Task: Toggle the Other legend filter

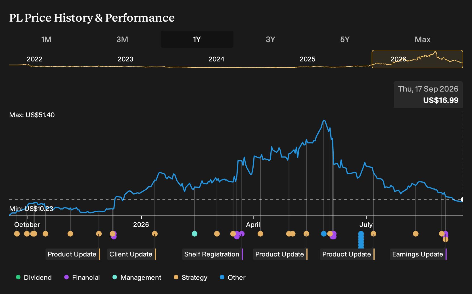Action: point(233,278)
